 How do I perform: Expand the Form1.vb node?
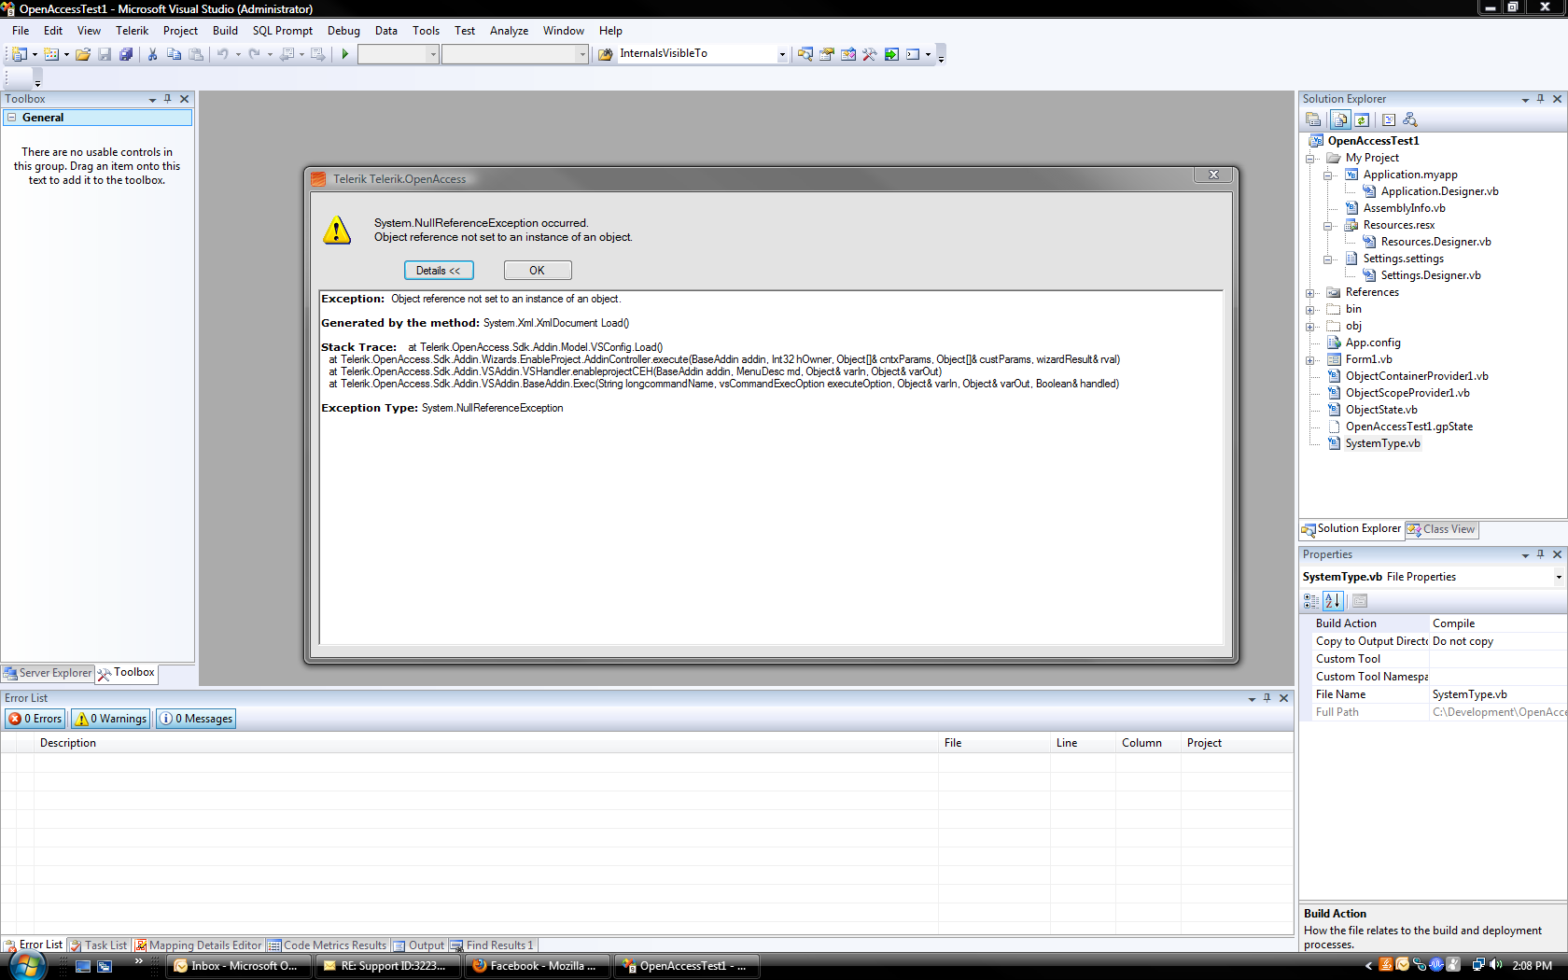(x=1310, y=360)
